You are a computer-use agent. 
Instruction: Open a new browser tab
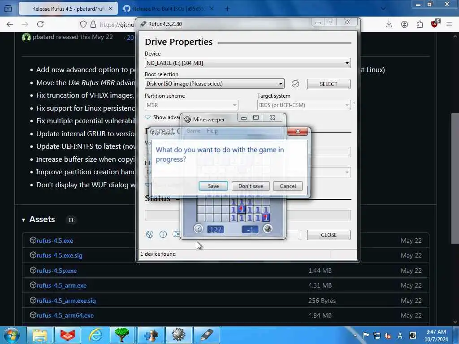coord(227,9)
